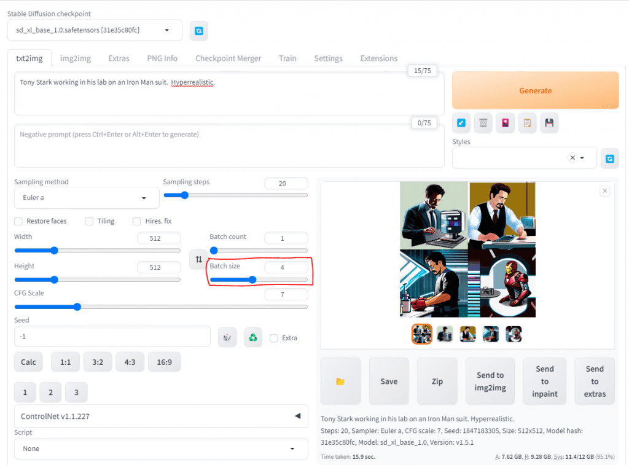Viewport: 629px width, 465px height.
Task: Open the Extras tab
Action: [x=119, y=58]
